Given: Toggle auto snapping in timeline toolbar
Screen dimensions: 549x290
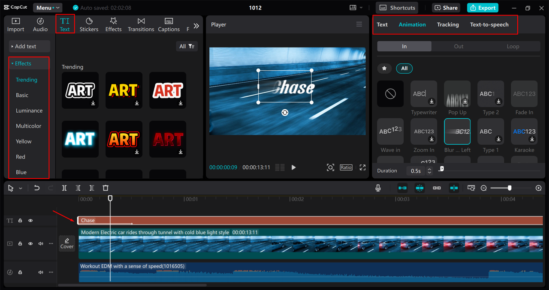Looking at the screenshot, I should [419, 188].
